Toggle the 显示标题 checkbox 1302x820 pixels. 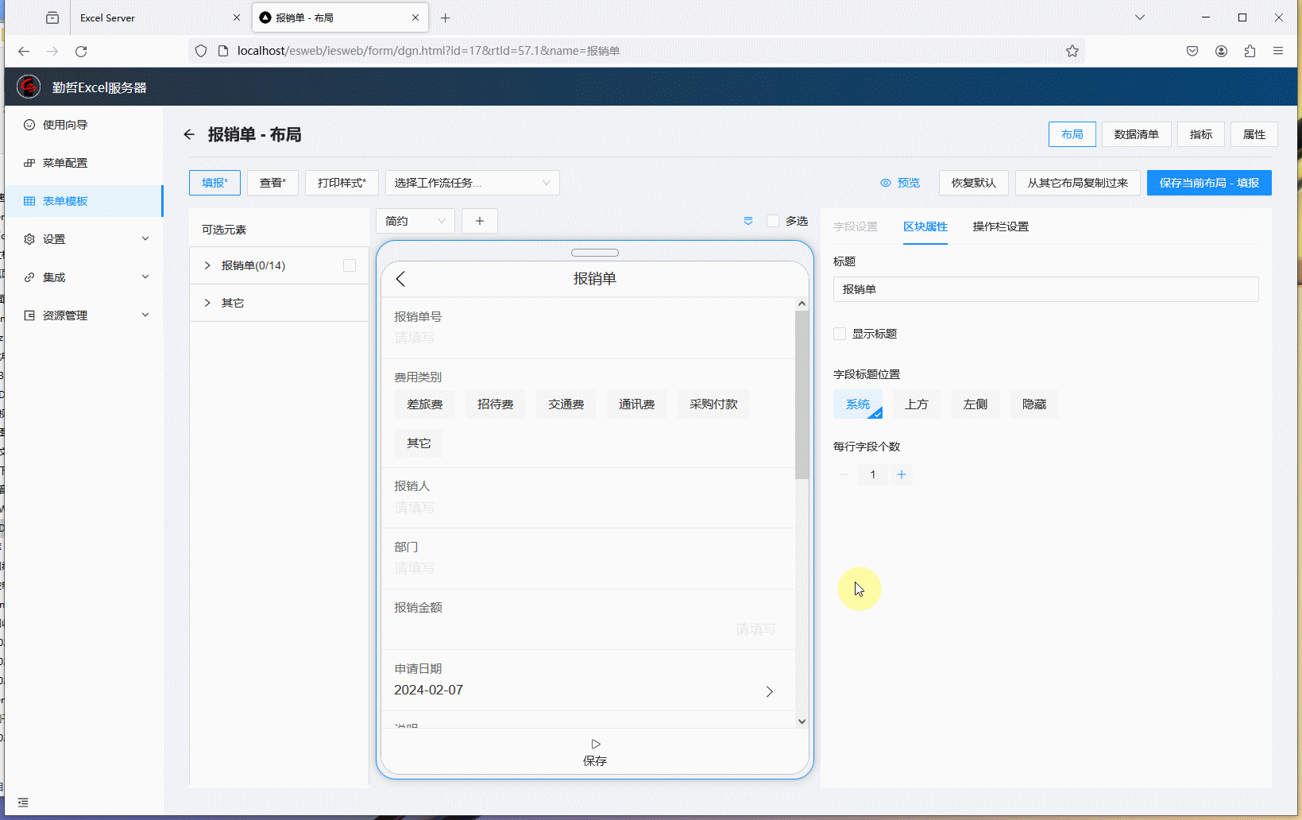click(x=840, y=334)
